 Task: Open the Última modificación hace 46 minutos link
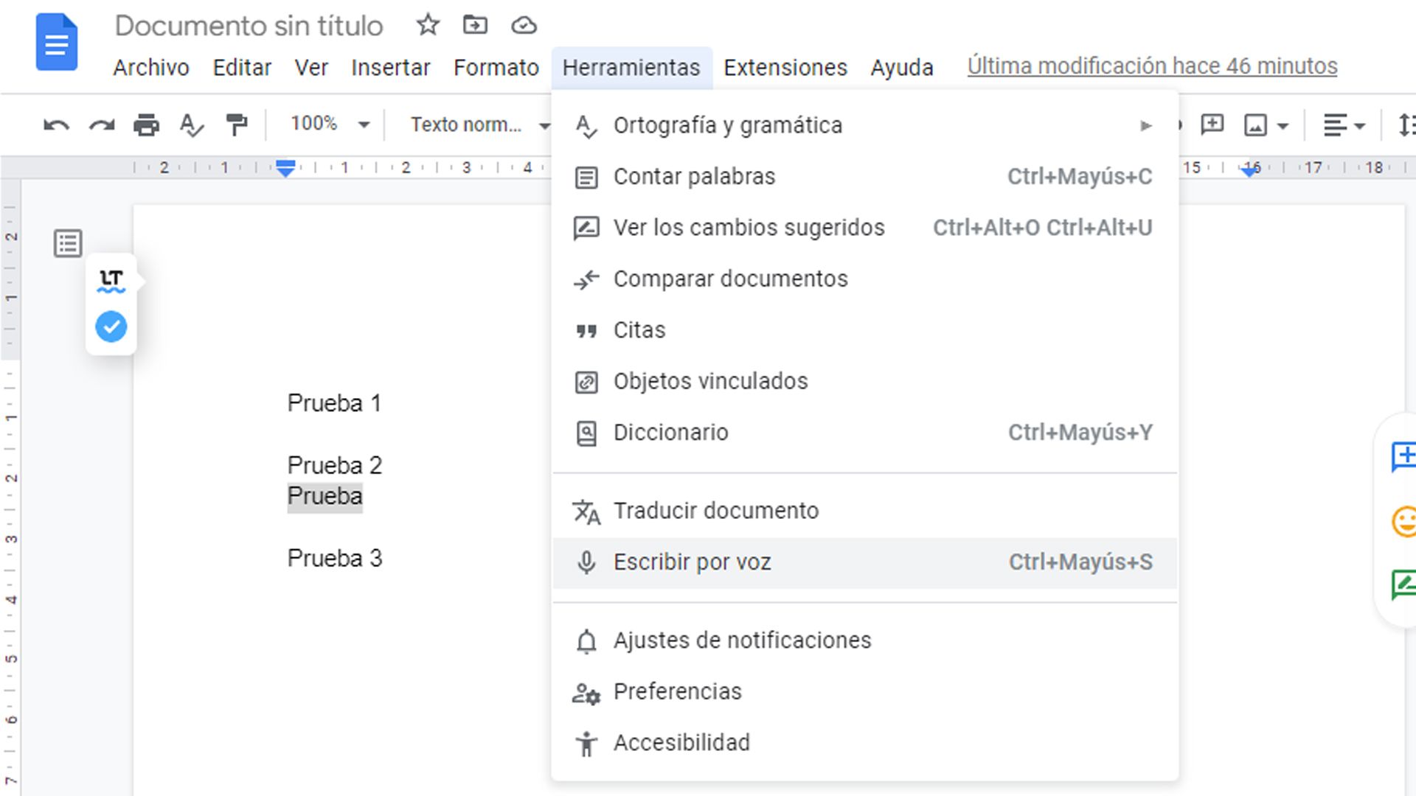(1150, 66)
